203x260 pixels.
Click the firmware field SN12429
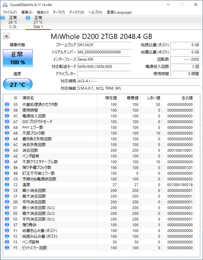(104, 45)
